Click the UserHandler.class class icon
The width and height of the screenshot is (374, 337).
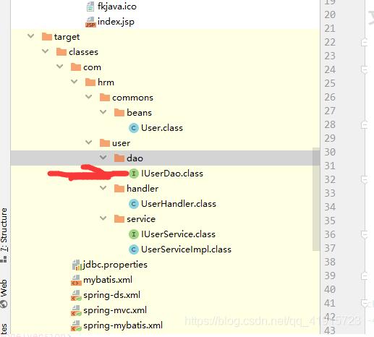click(134, 204)
